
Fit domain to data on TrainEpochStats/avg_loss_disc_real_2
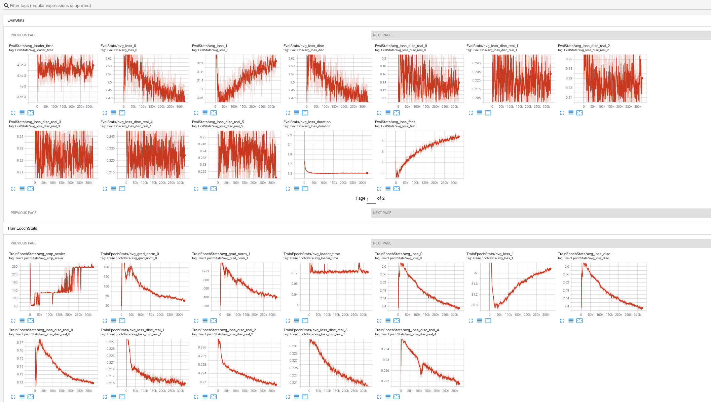coord(214,397)
